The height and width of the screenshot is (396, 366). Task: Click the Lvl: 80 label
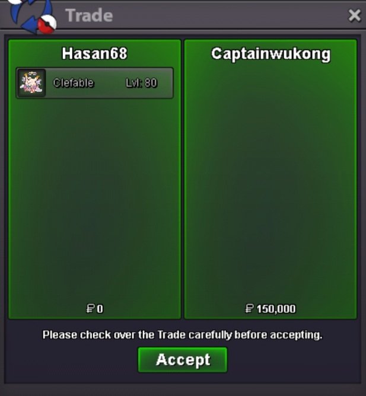(142, 83)
